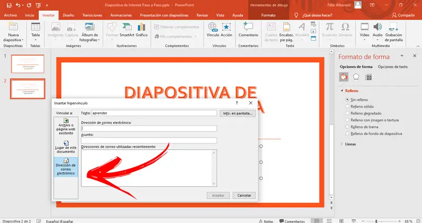
Task: Switch to the Transiciones tab
Action: coord(92,15)
